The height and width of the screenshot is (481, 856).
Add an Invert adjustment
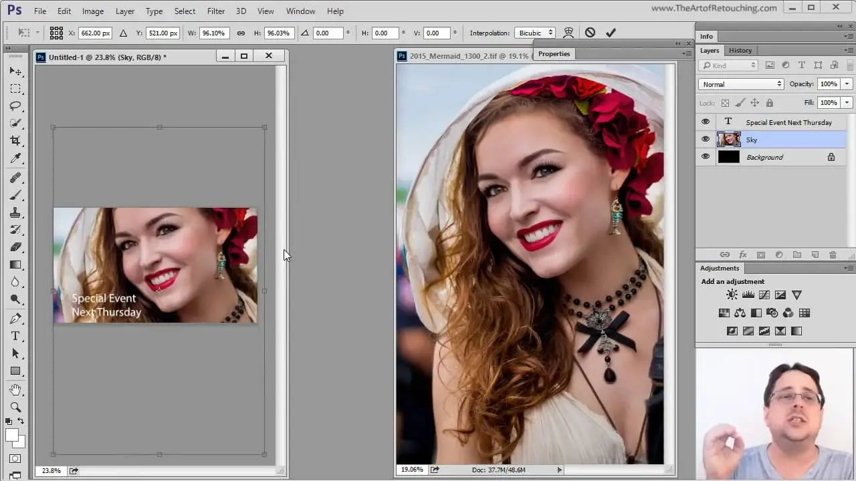pyautogui.click(x=732, y=331)
